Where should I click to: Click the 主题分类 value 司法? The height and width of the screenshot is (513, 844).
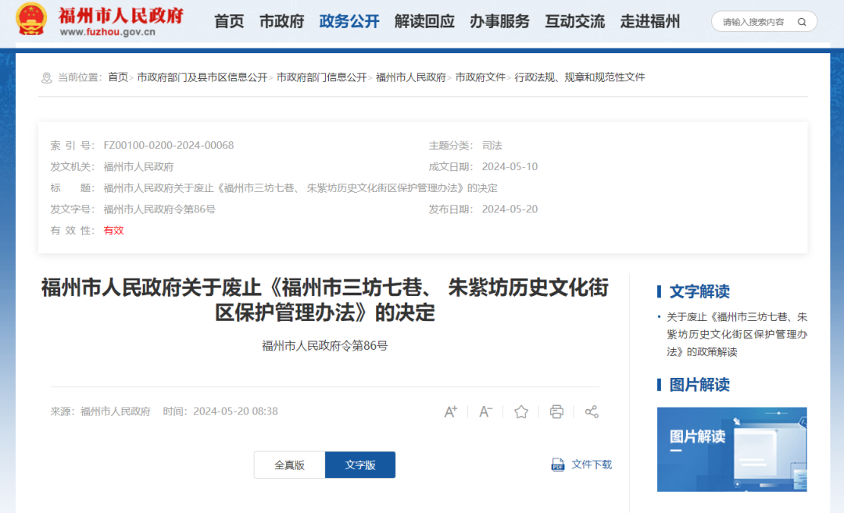pos(492,146)
